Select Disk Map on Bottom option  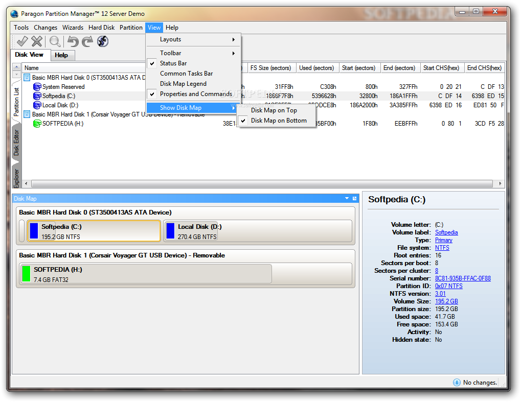pyautogui.click(x=277, y=121)
